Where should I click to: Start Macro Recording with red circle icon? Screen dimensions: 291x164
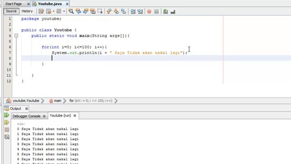point(149,11)
